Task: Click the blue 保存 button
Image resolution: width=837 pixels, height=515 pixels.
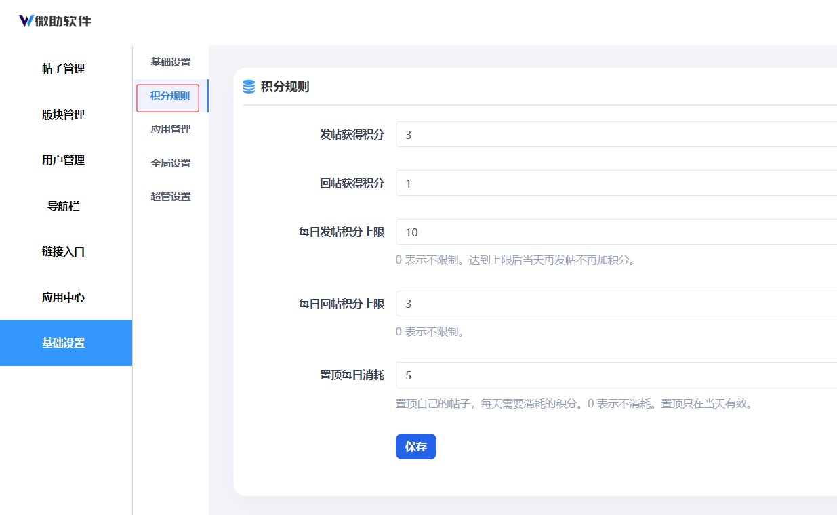Action: coord(416,447)
